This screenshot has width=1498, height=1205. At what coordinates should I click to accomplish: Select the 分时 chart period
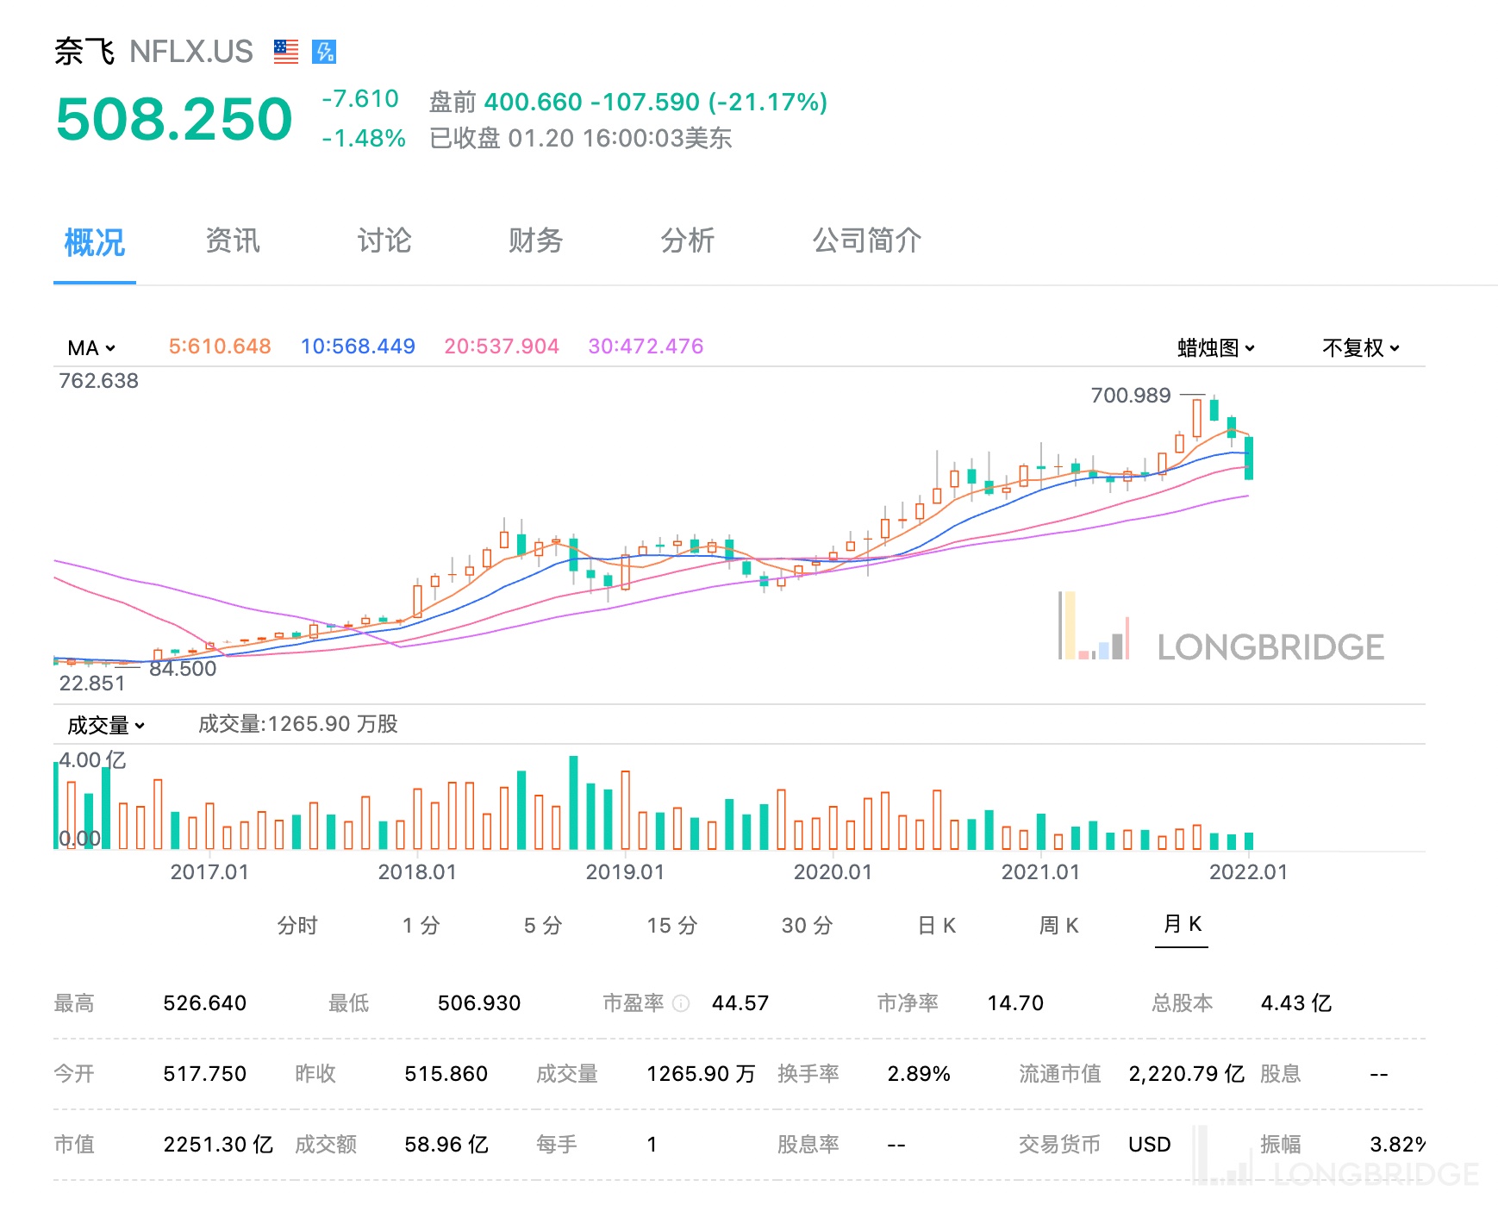pyautogui.click(x=297, y=926)
